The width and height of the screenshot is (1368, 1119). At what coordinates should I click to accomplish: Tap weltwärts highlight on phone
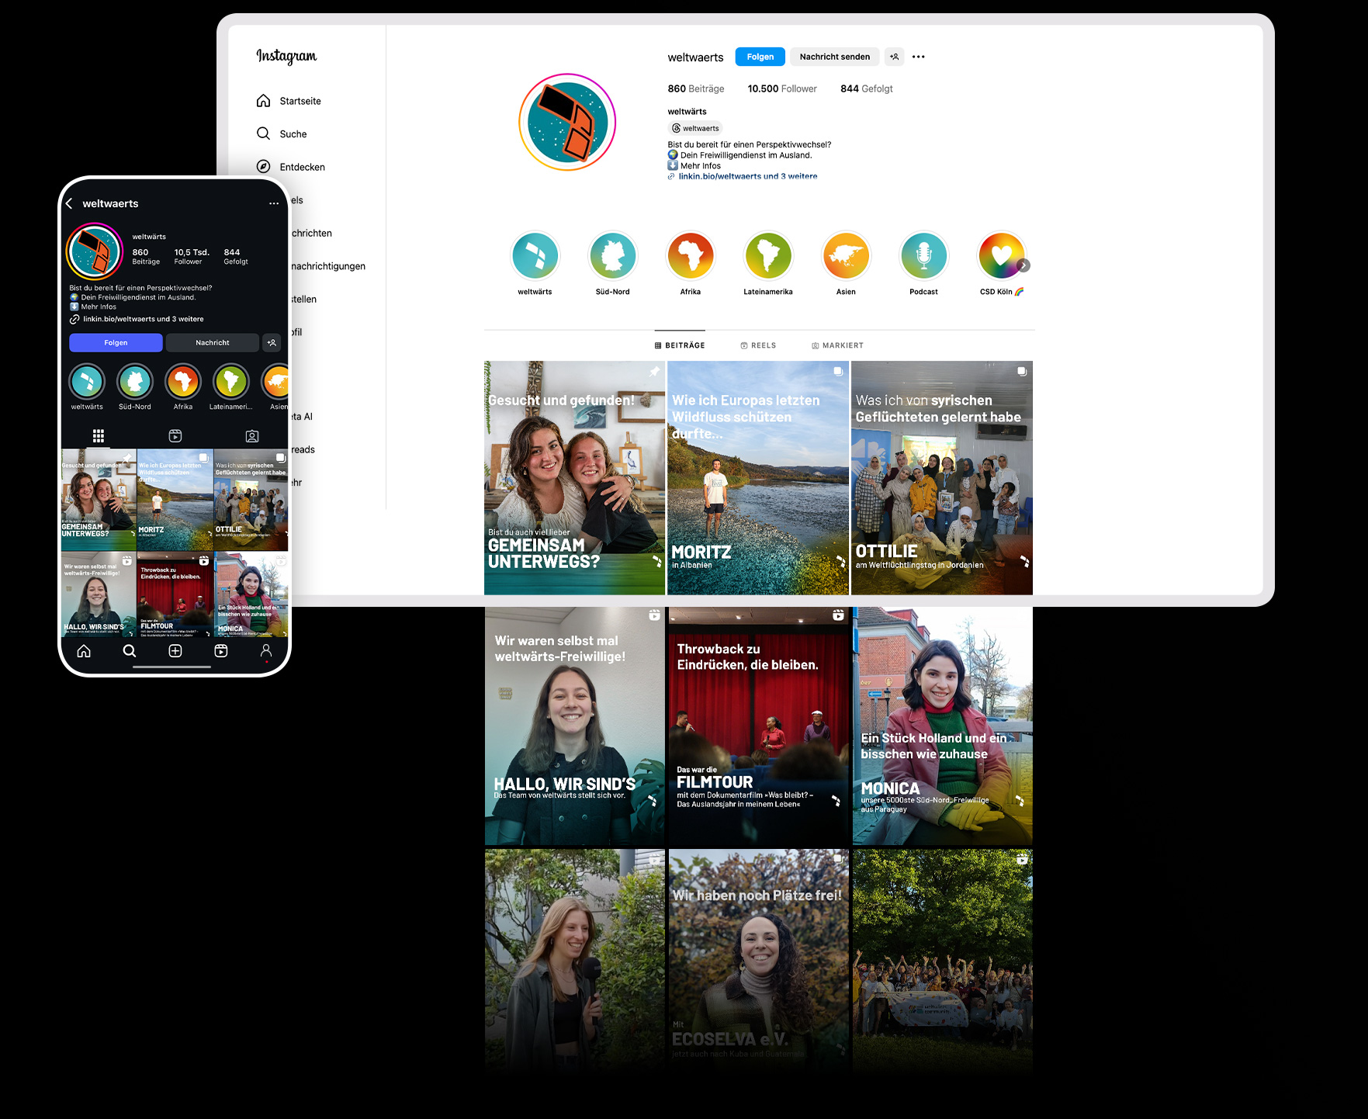(87, 386)
